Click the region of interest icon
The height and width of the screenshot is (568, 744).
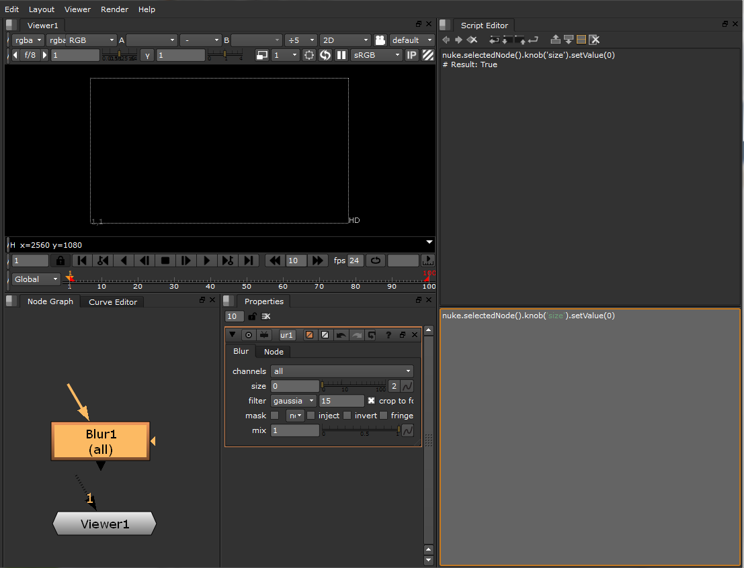coord(309,55)
